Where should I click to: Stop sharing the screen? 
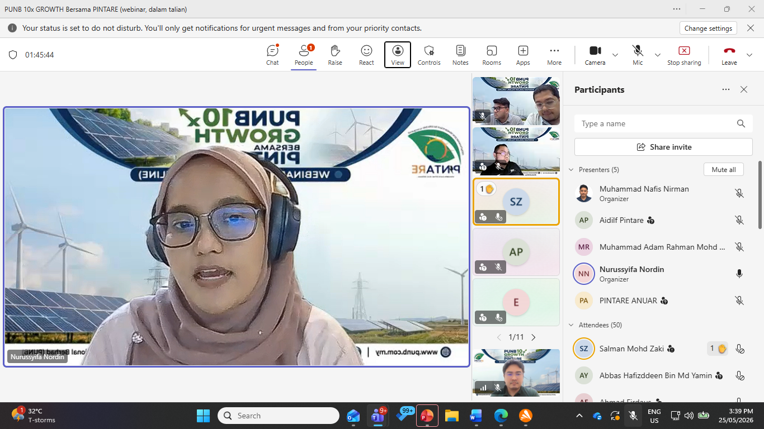684,55
